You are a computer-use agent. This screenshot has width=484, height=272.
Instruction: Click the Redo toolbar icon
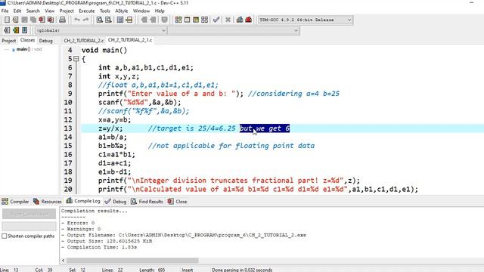pos(85,20)
